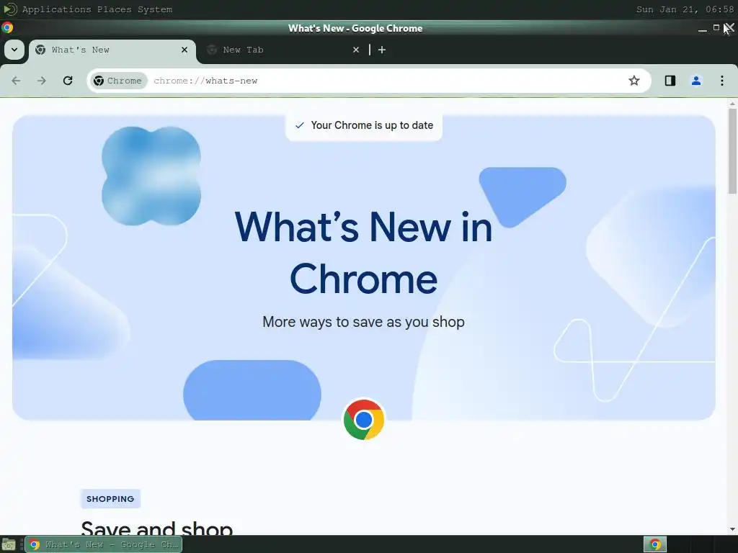Open Chrome's three-dot menu
Viewport: 738px width, 553px height.
[x=722, y=81]
